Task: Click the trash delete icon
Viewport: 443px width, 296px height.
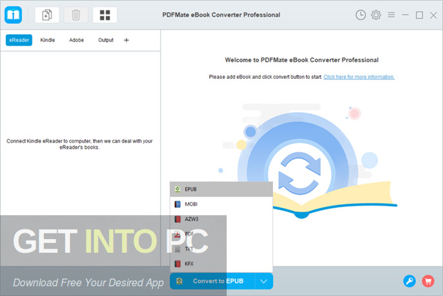Action: pyautogui.click(x=76, y=15)
